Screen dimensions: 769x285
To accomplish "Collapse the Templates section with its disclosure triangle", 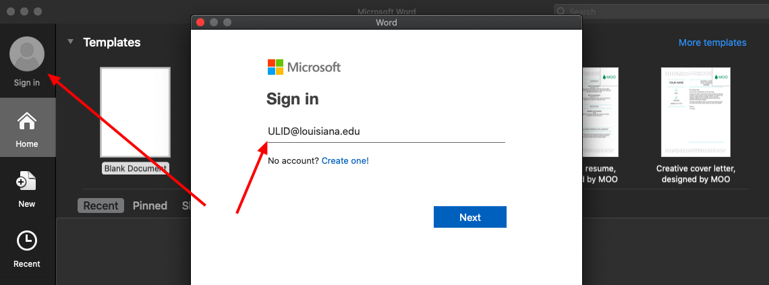I will (71, 42).
